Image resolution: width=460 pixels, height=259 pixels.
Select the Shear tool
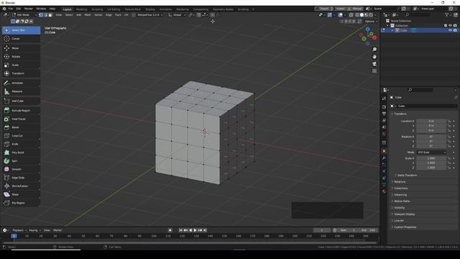click(x=21, y=195)
